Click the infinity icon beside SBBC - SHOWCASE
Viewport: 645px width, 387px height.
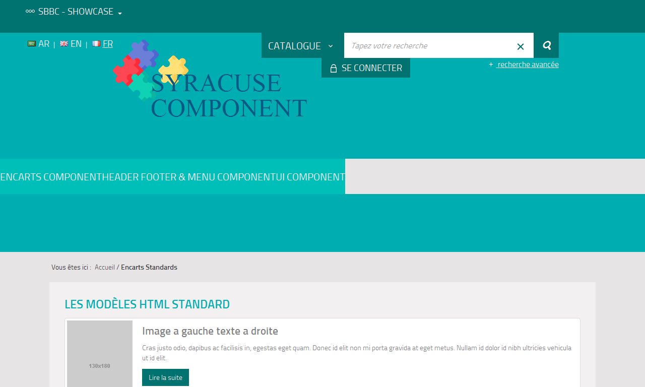coord(30,12)
